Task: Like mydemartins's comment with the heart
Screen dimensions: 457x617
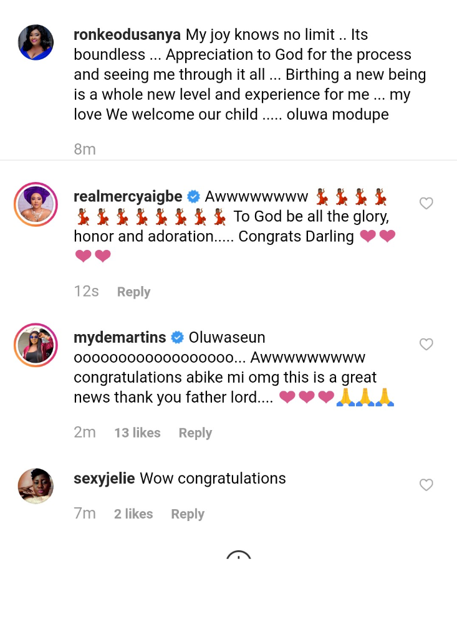Action: (426, 345)
